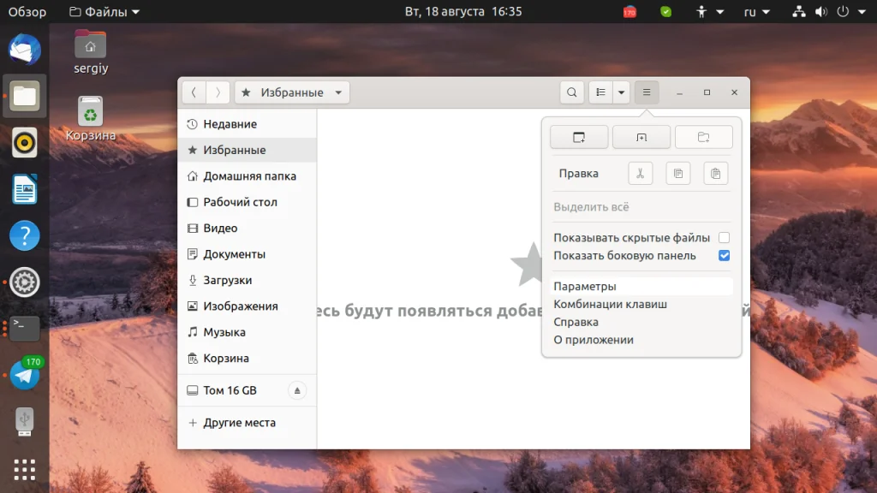Open Параметры from the menu
This screenshot has height=493, width=877.
[641, 286]
